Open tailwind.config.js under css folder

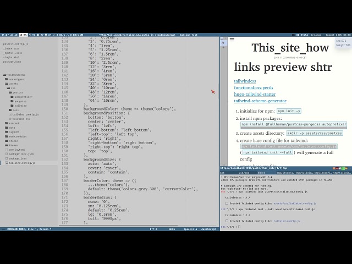click(24, 114)
